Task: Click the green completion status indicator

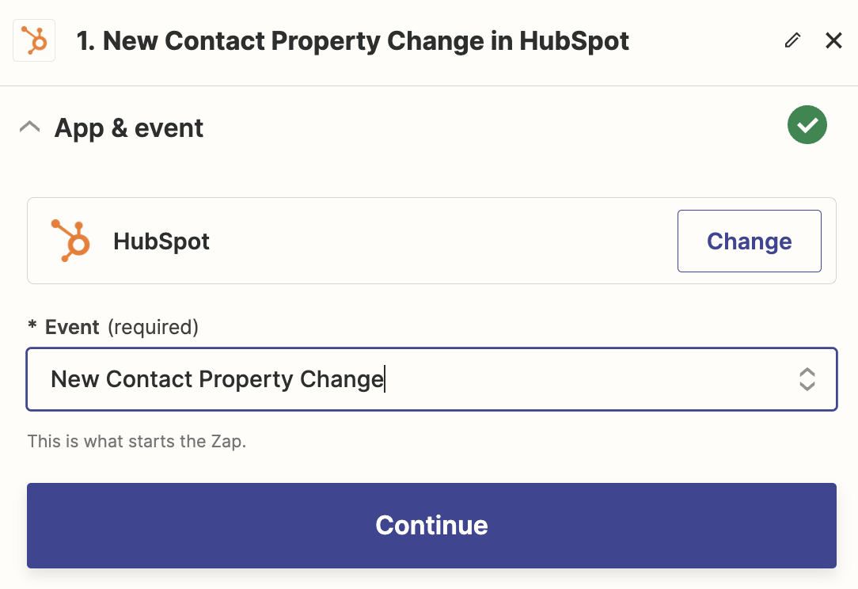Action: [x=807, y=124]
